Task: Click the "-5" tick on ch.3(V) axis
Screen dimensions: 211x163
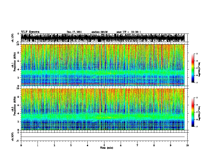Action: [x=18, y=141]
